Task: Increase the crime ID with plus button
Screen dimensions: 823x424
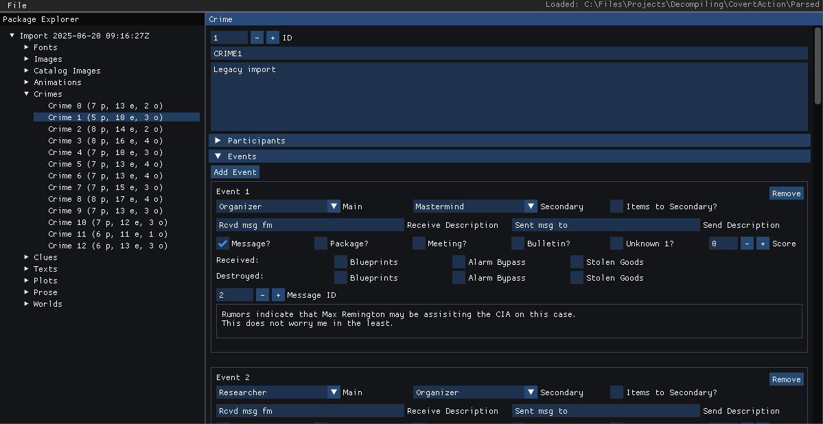Action: pyautogui.click(x=273, y=38)
